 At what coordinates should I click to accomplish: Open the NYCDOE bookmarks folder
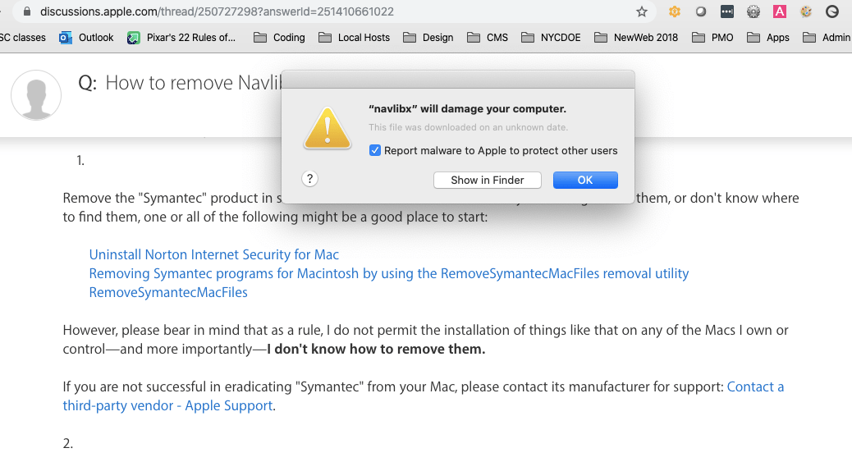pos(551,38)
